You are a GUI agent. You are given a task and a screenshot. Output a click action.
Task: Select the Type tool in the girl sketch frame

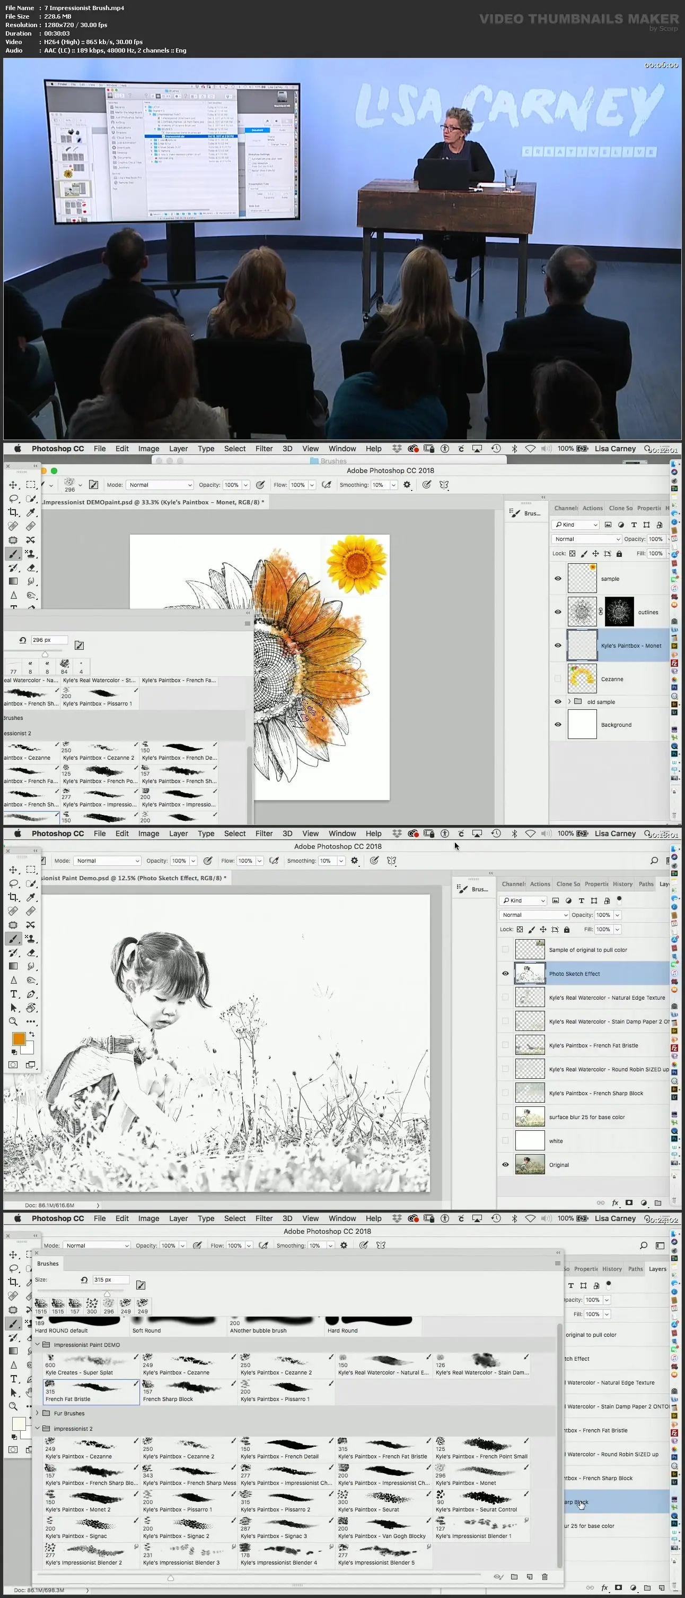tap(13, 994)
